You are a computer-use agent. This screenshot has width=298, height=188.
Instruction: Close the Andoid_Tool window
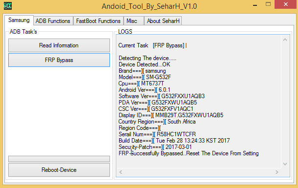click(x=286, y=4)
